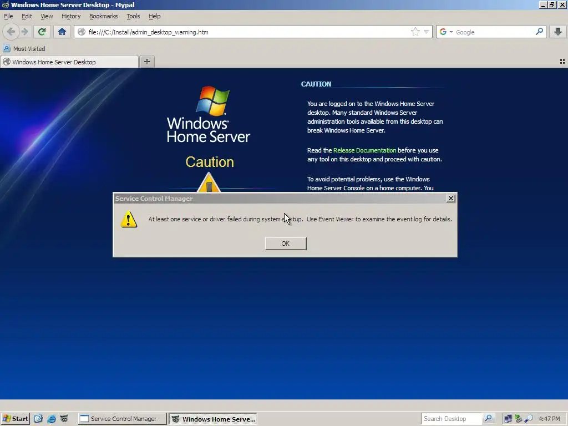Open the network tray icon
This screenshot has width=568, height=426.
(x=508, y=419)
